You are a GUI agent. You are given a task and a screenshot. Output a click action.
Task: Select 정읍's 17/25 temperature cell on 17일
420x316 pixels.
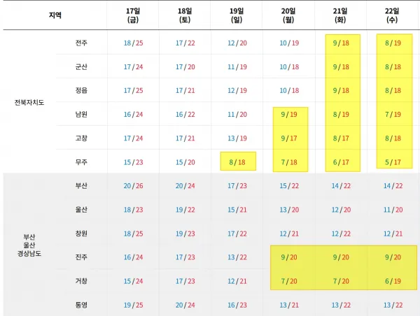[x=133, y=90]
